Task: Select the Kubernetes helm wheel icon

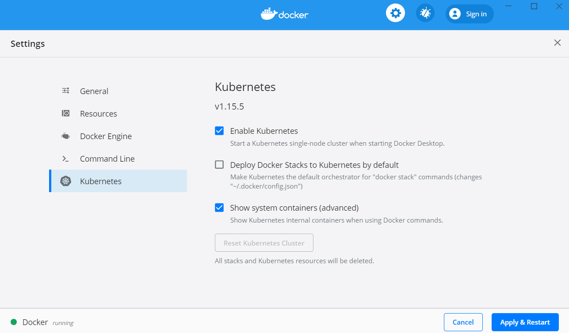Action: click(65, 181)
